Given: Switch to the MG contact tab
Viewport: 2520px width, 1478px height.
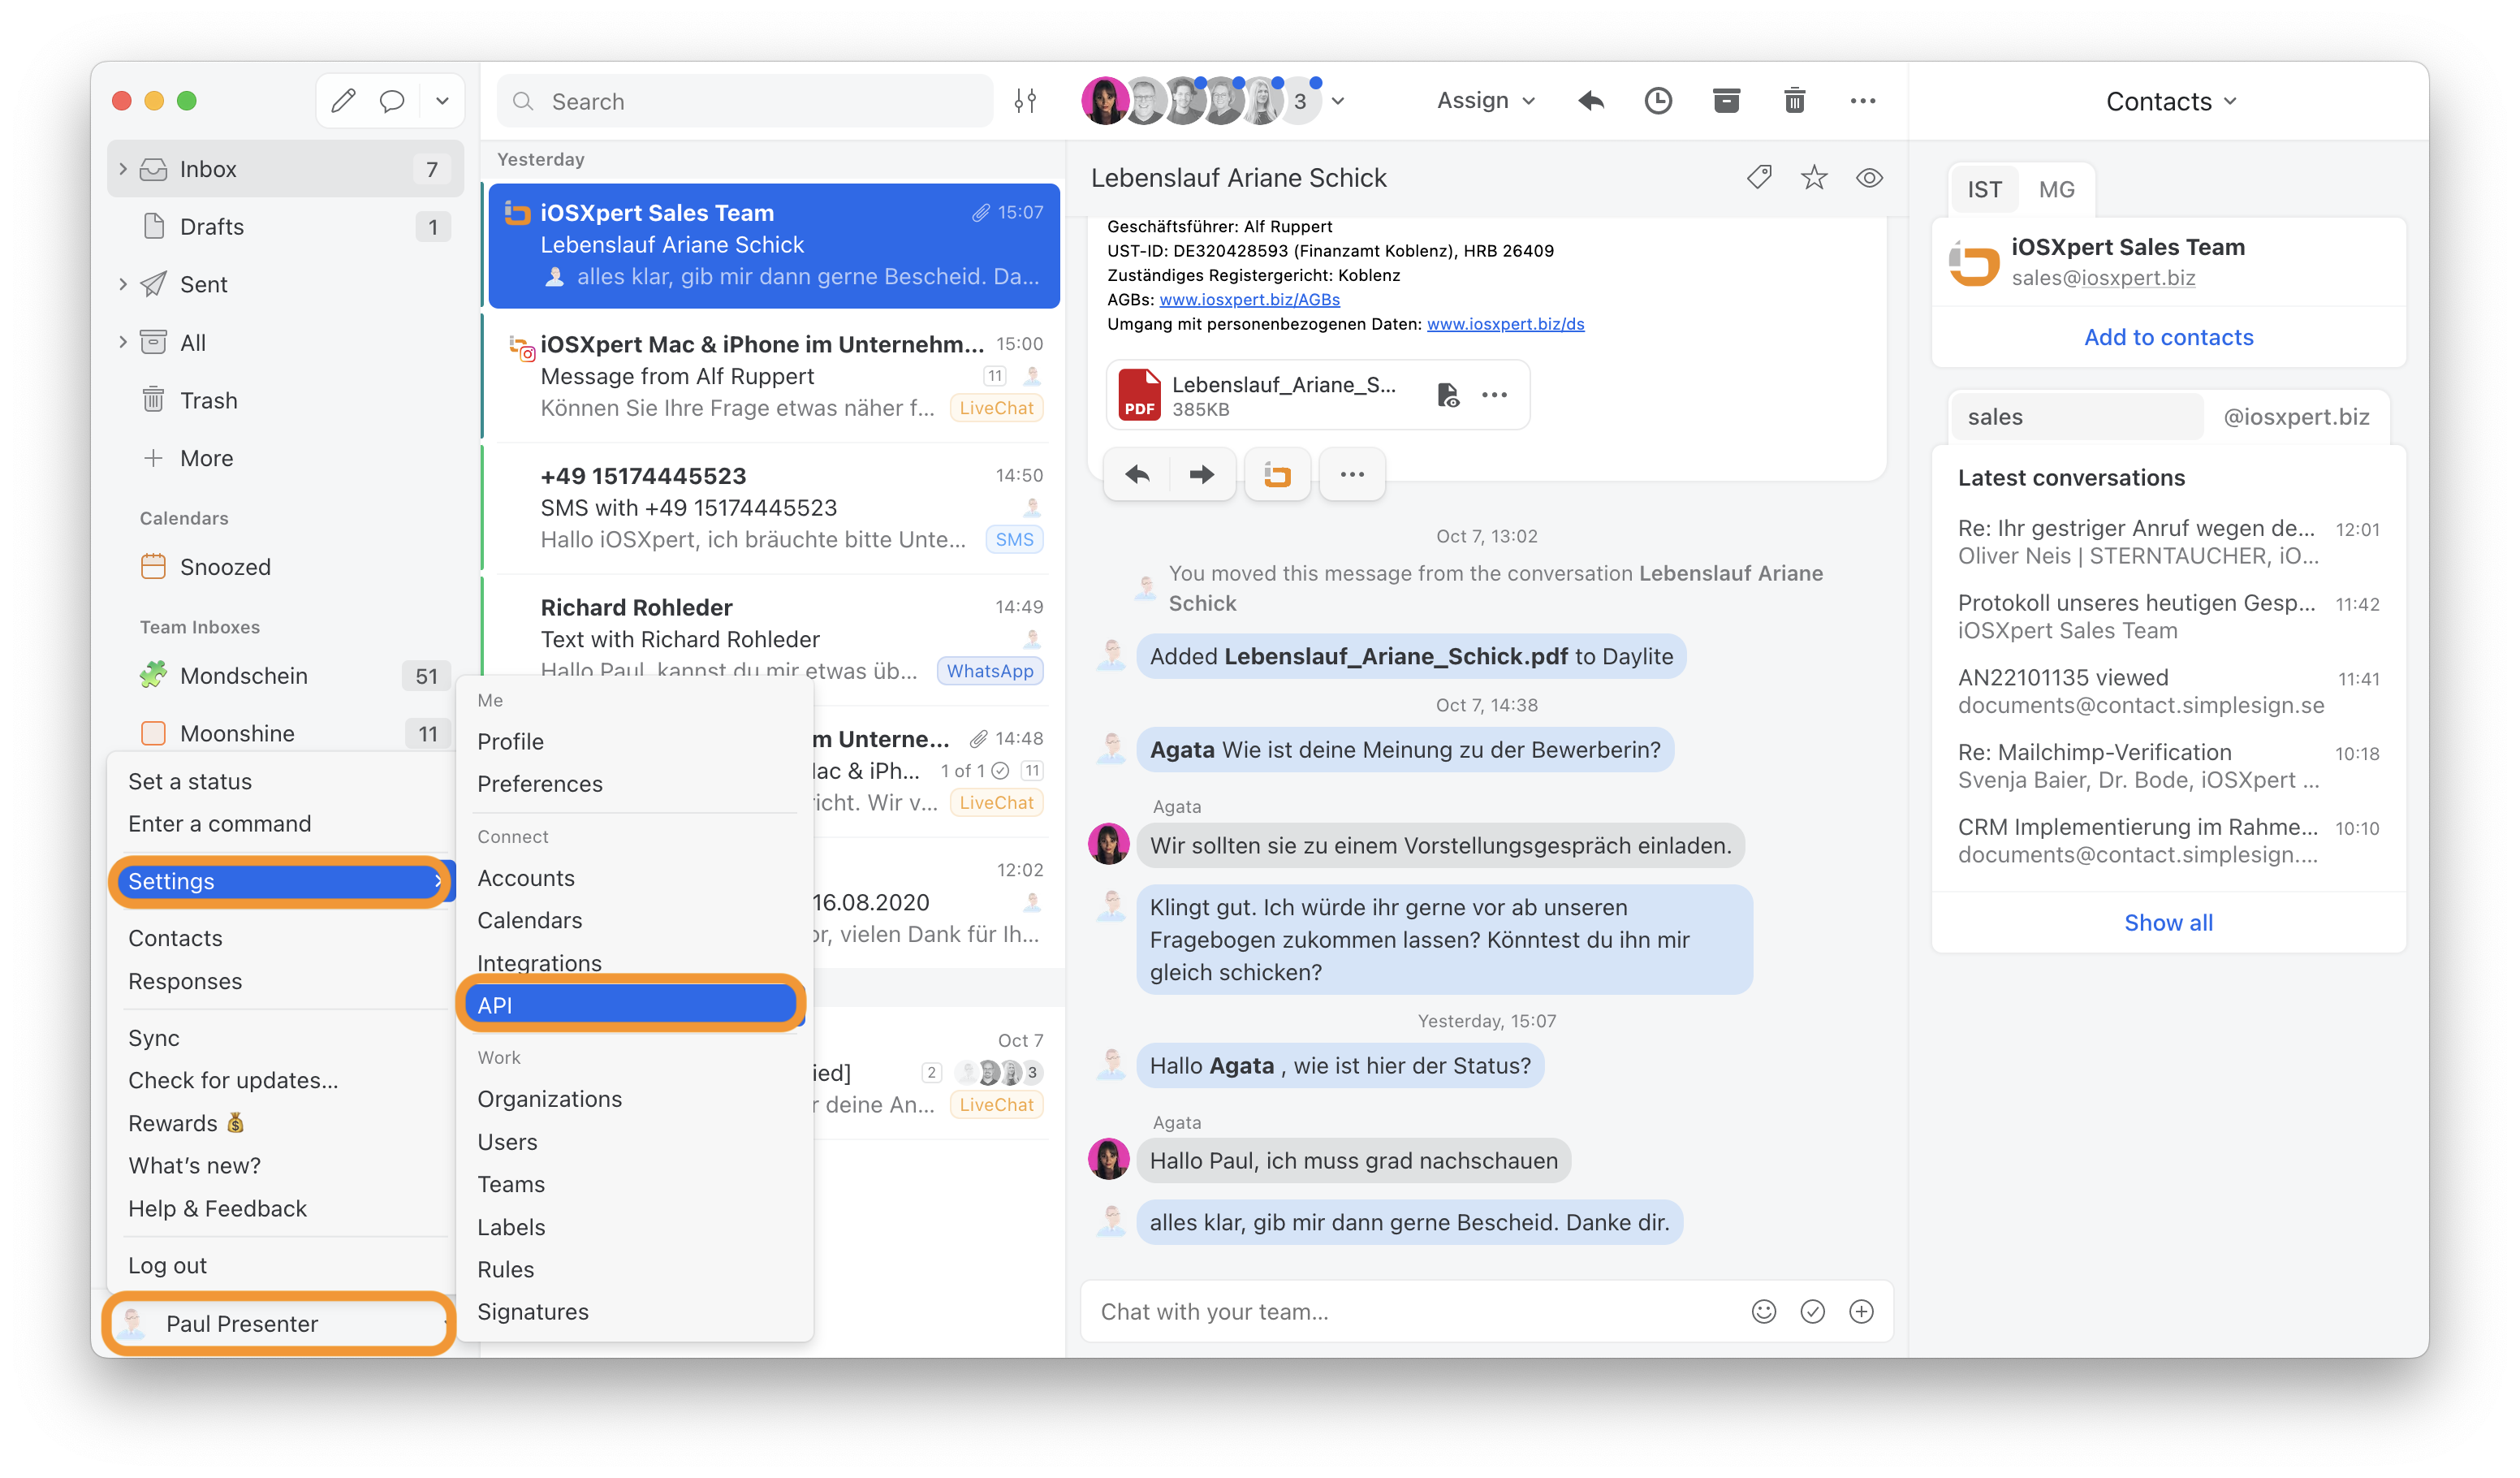Looking at the screenshot, I should 2056,190.
